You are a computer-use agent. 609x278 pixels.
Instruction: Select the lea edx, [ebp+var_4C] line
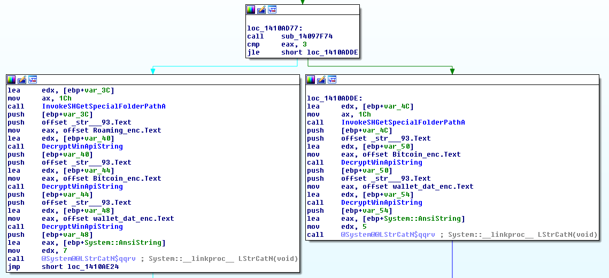coord(360,106)
